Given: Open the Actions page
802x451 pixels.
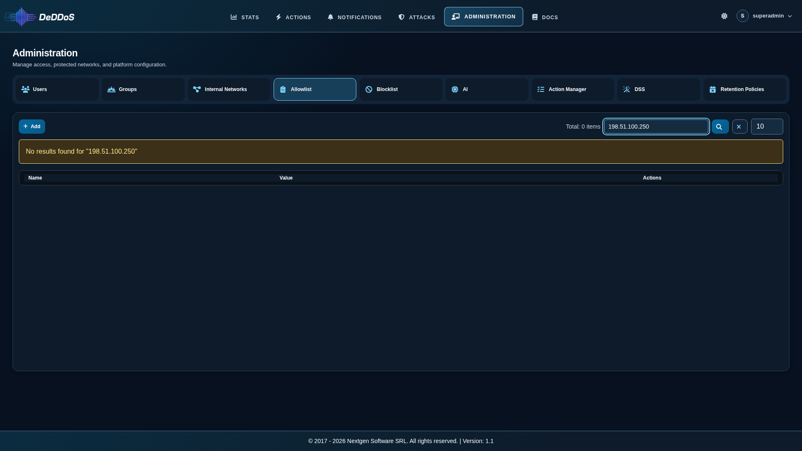Looking at the screenshot, I should 293,17.
